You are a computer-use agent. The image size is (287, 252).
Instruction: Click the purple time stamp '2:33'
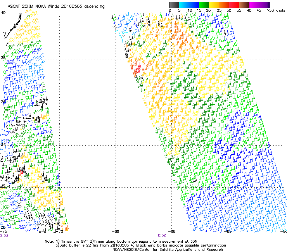4,235
